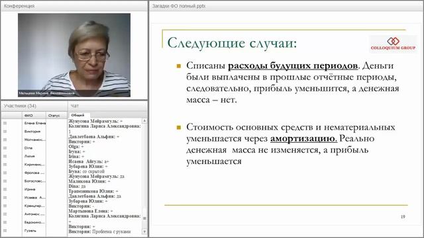Image resolution: width=424 pixels, height=238 pixels.
Task: Click the icon beside the Исаева А... participant
Action: (x=5, y=198)
